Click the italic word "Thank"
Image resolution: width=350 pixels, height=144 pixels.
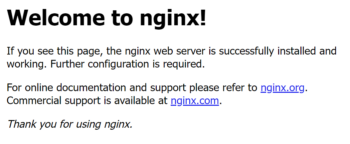click(22, 124)
